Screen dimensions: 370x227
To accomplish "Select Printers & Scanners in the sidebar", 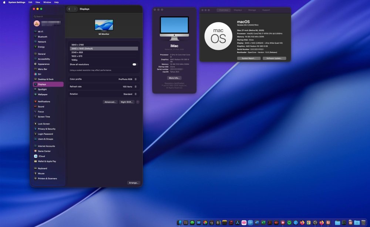I will (x=47, y=178).
